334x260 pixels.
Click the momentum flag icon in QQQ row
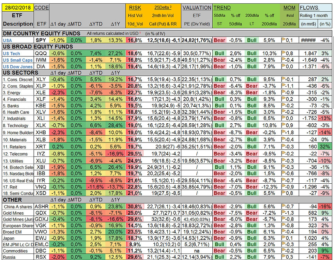pos(283,53)
